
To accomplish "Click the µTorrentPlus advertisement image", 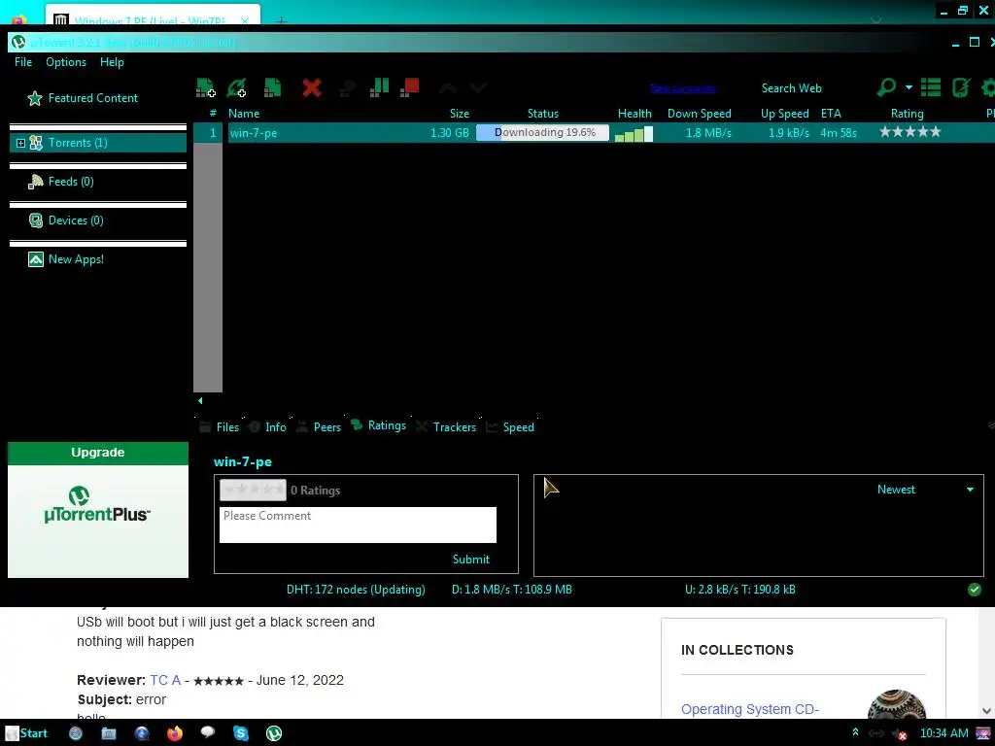I will pos(98,521).
